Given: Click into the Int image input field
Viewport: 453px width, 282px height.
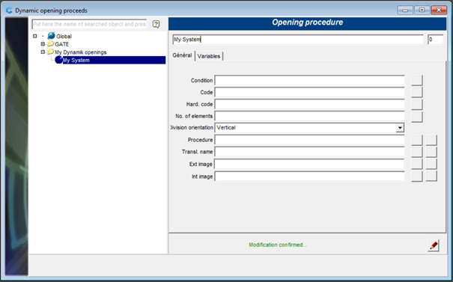Looking at the screenshot, I should pos(309,177).
